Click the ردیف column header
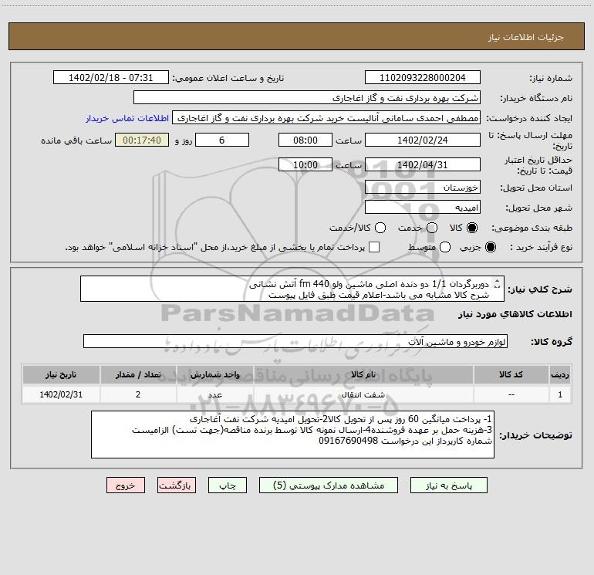Screen dimensions: 594x575 tap(560, 374)
